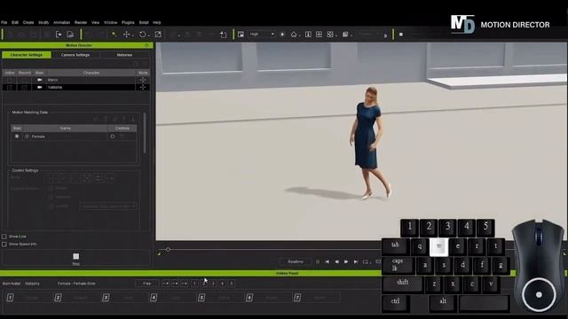Toggle the Record checkbox for Marco

point(24,80)
